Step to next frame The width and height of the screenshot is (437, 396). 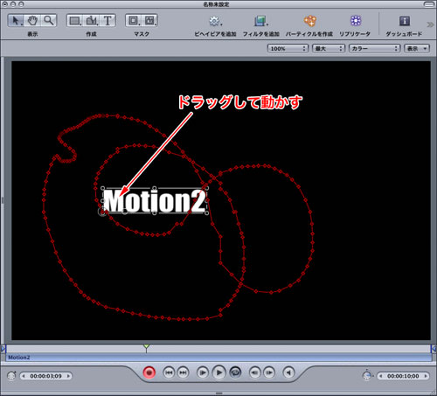[x=269, y=372]
